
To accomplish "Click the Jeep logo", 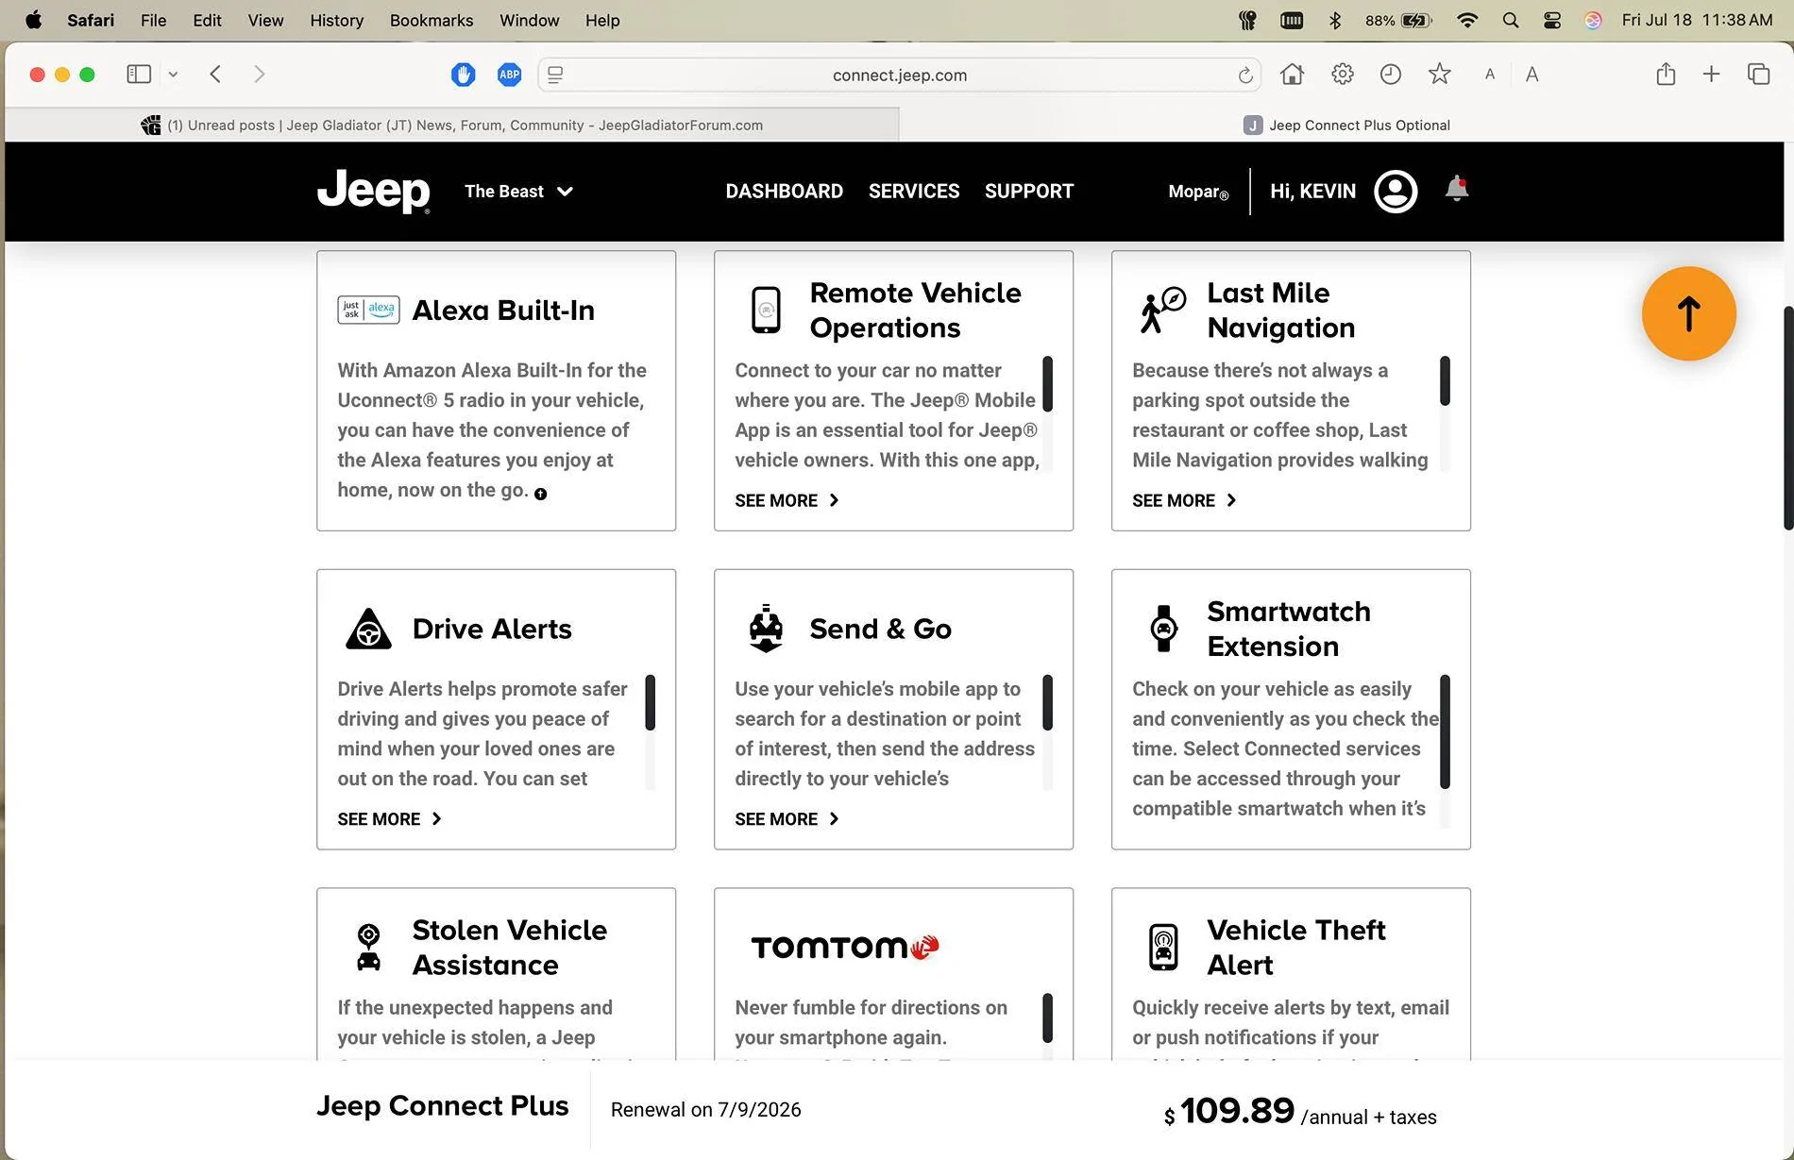I will (x=374, y=192).
